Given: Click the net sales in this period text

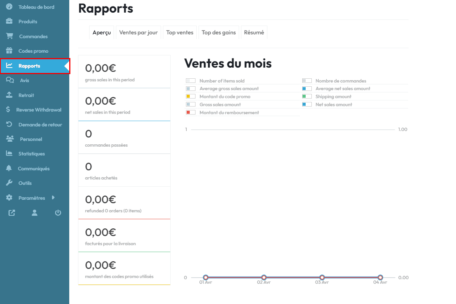Looking at the screenshot, I should [x=107, y=112].
